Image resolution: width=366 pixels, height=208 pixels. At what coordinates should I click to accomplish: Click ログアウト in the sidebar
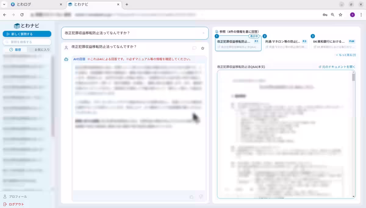click(x=16, y=204)
